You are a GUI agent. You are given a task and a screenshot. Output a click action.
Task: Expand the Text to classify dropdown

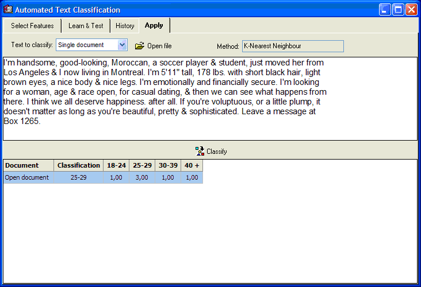(122, 45)
